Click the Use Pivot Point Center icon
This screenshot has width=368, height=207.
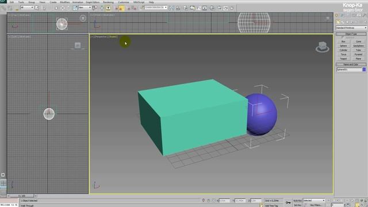click(95, 8)
